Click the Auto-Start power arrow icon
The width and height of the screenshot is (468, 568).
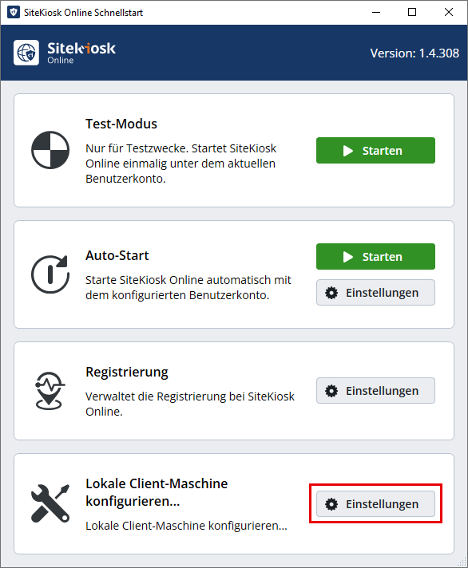point(50,274)
